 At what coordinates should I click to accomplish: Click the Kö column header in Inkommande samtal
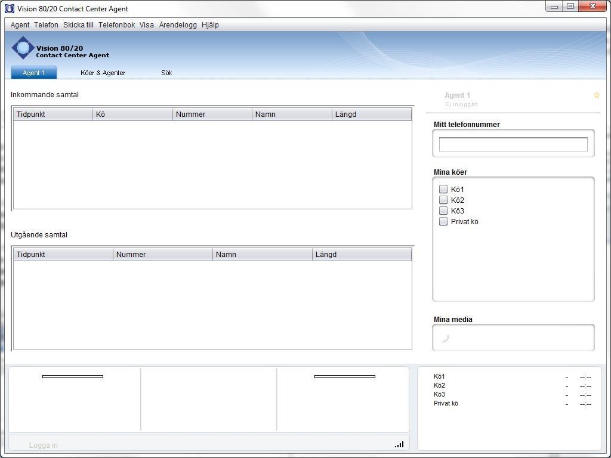click(132, 114)
